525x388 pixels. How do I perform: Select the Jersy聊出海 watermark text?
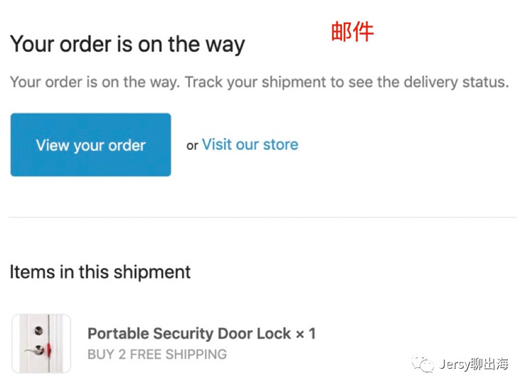point(474,365)
